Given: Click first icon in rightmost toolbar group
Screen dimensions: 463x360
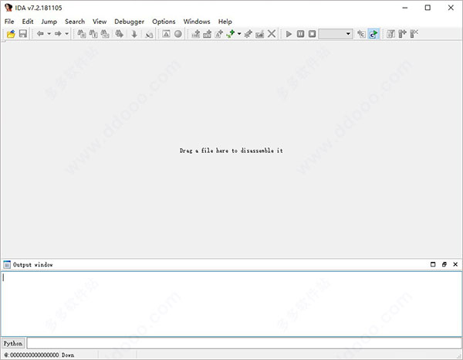Looking at the screenshot, I should point(390,34).
